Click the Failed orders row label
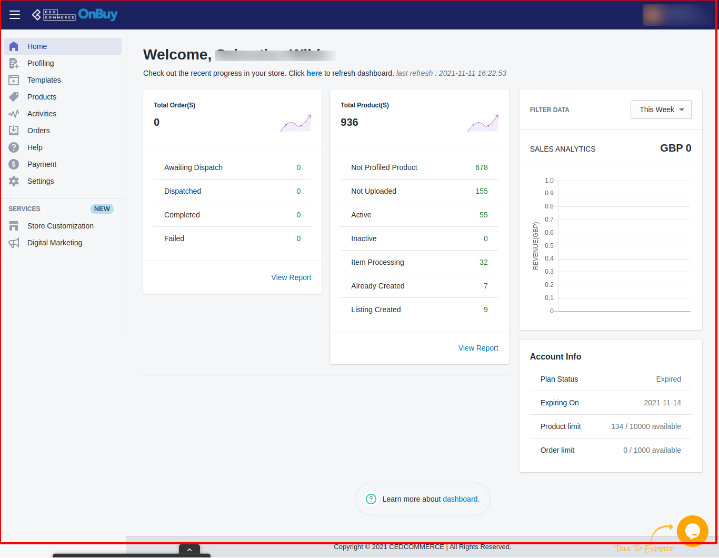 (174, 238)
